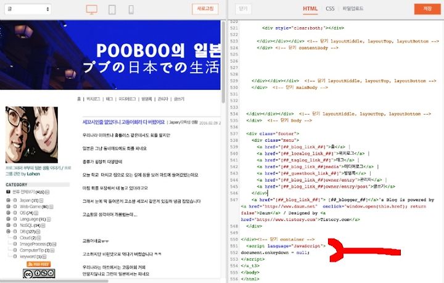Click the orange save button
Viewport: 444px width, 283px height.
427,9
